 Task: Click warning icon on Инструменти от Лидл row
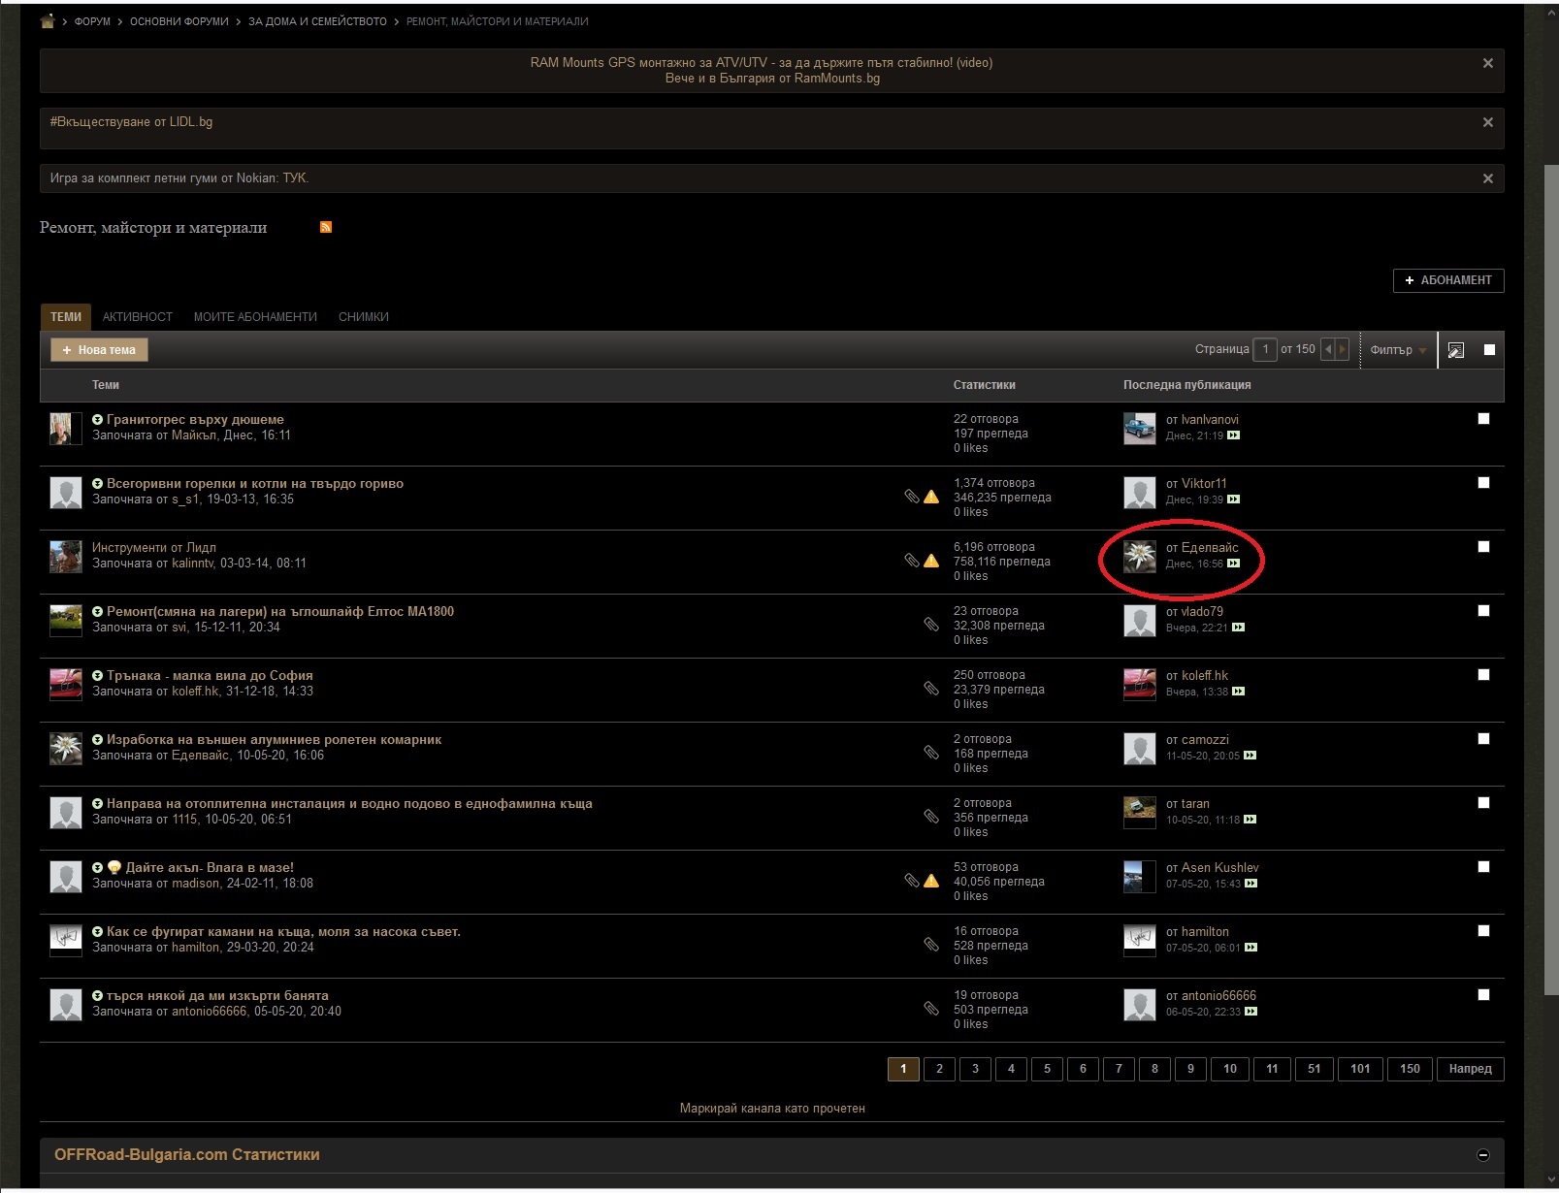pyautogui.click(x=931, y=561)
